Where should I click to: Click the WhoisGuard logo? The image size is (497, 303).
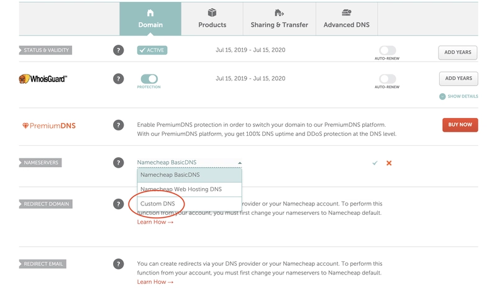43,79
